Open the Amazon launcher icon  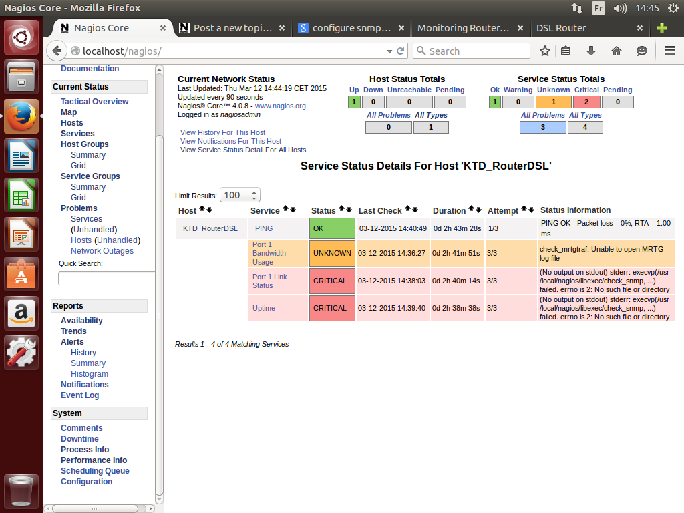[22, 313]
